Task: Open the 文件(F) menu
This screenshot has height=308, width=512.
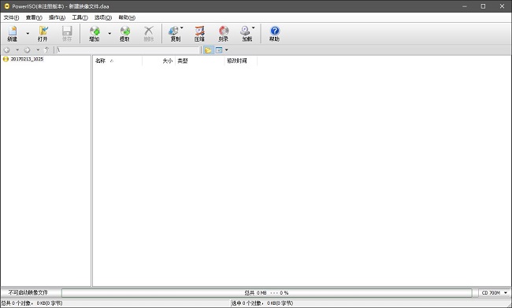Action: [x=11, y=17]
